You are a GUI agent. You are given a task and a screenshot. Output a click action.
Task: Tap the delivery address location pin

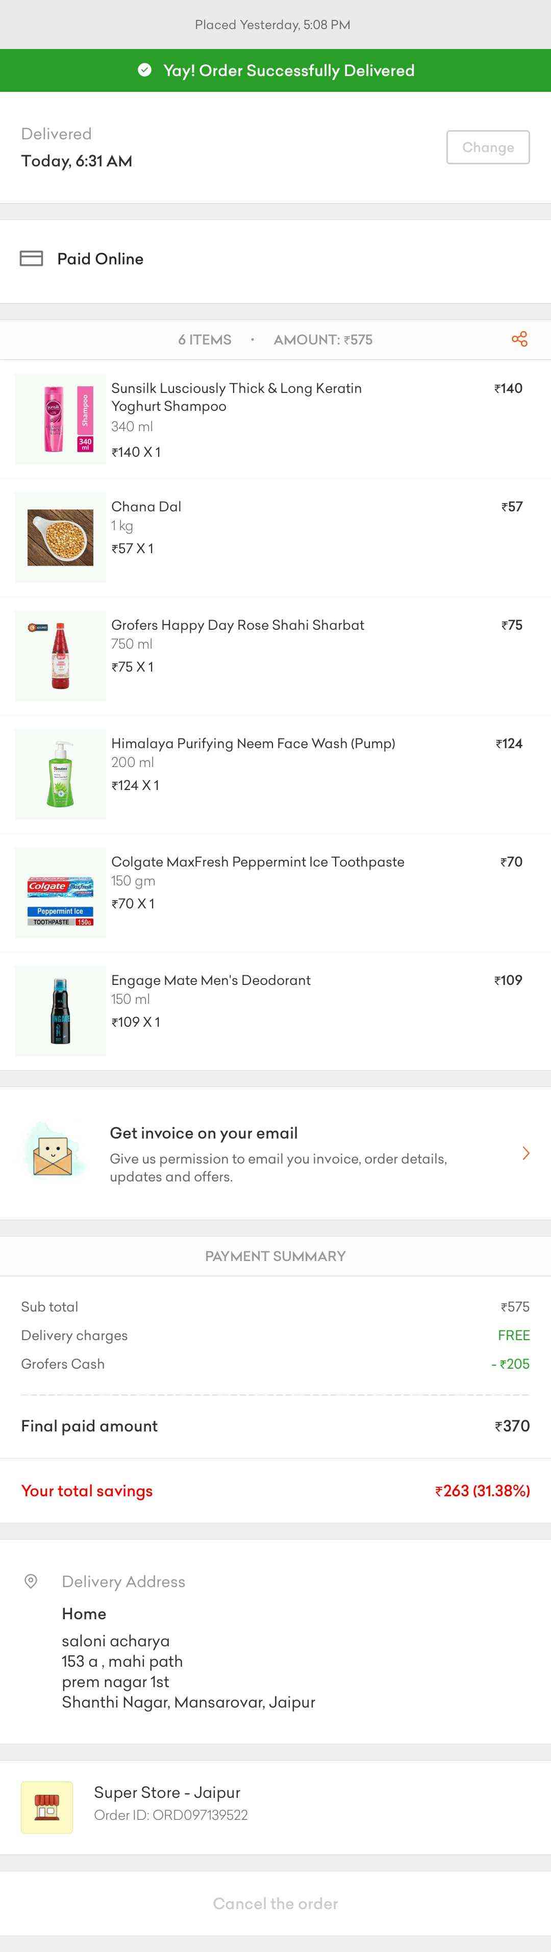click(31, 1580)
